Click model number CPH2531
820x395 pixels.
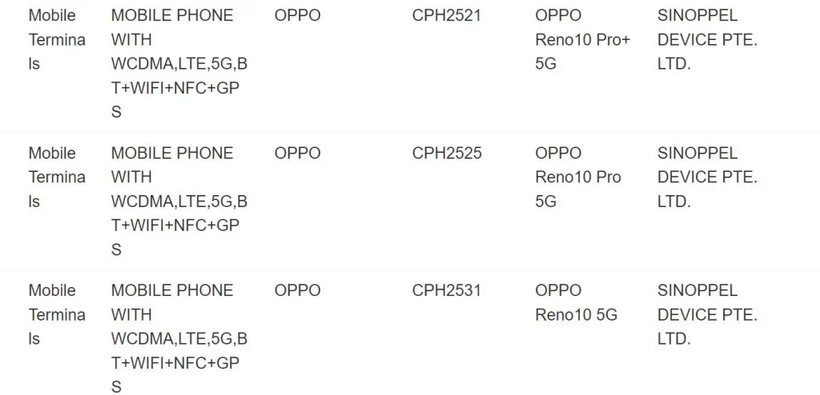point(446,290)
